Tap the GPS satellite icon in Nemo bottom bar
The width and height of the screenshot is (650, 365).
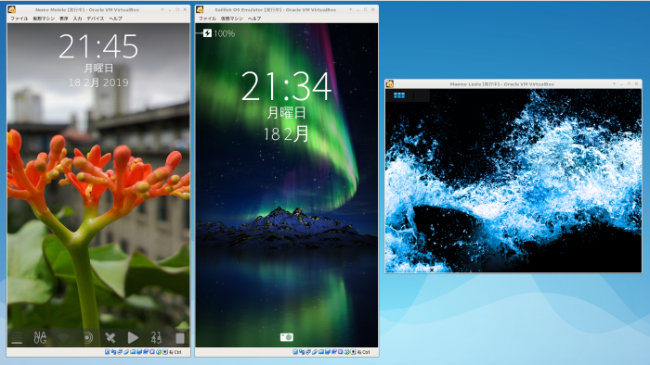pyautogui.click(x=110, y=338)
